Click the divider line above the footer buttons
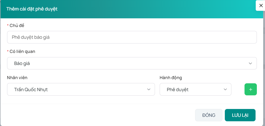The height and width of the screenshot is (126, 265). (131, 104)
